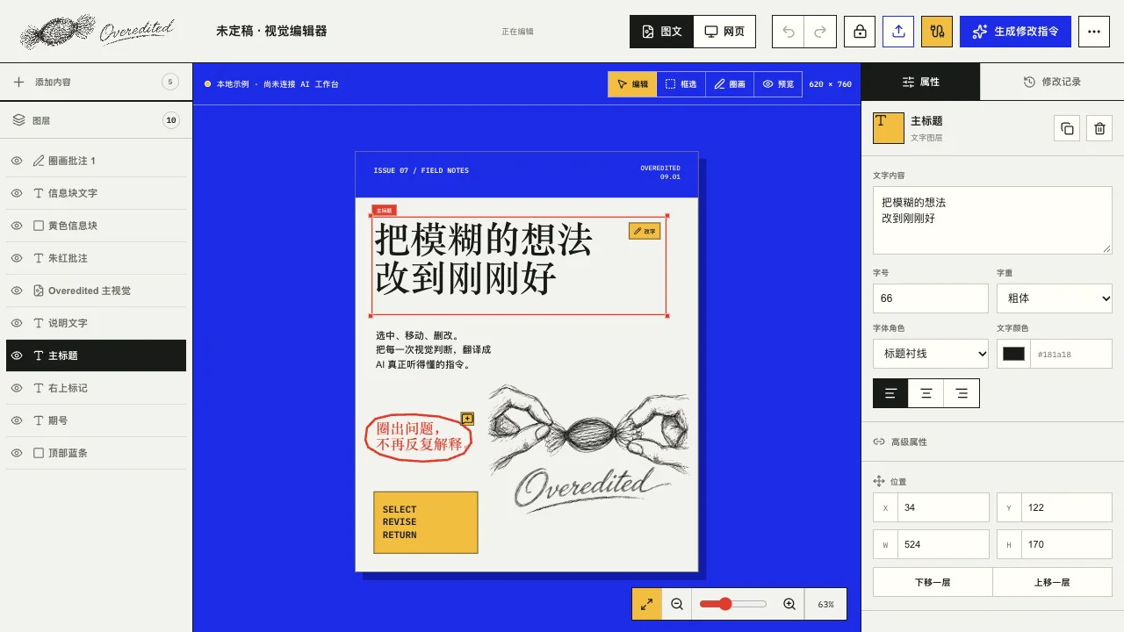The image size is (1124, 632).
Task: Click the 改字 badge on the canvas title
Action: tap(645, 231)
